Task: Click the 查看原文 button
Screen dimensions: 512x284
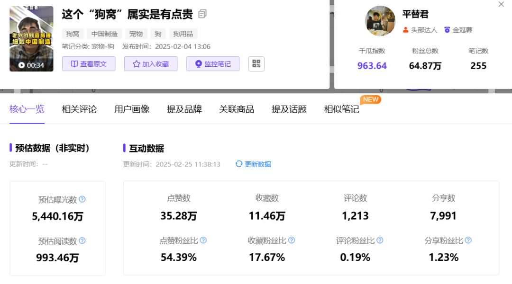Action: [89, 64]
